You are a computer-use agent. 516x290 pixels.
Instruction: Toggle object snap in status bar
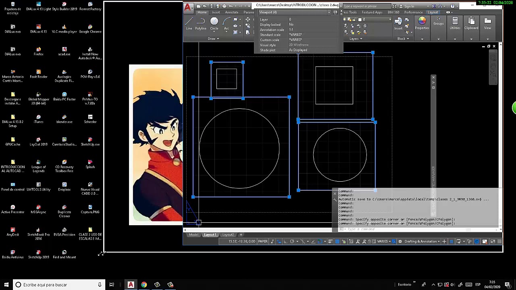[320, 241]
